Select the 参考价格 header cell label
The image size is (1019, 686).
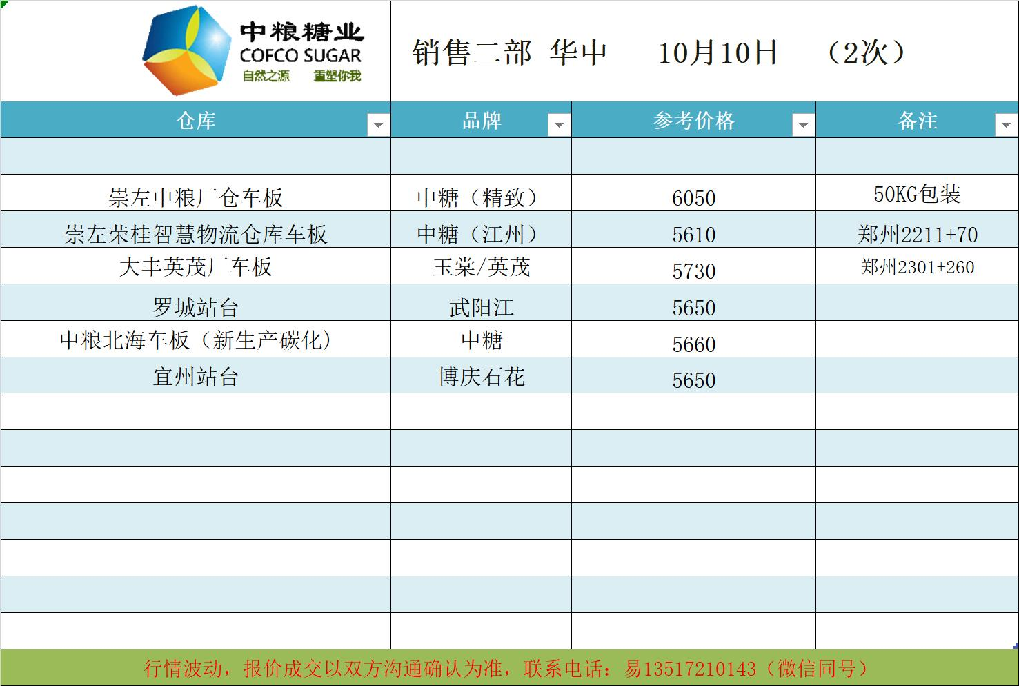[694, 121]
